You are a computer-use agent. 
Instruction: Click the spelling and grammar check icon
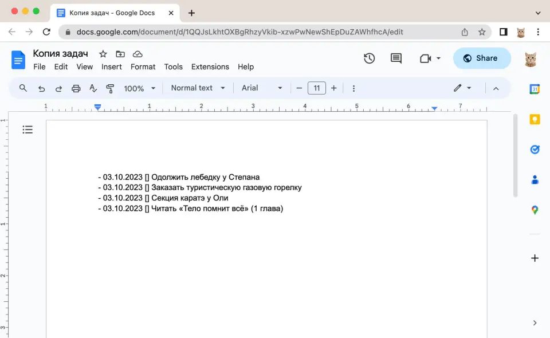(x=93, y=88)
